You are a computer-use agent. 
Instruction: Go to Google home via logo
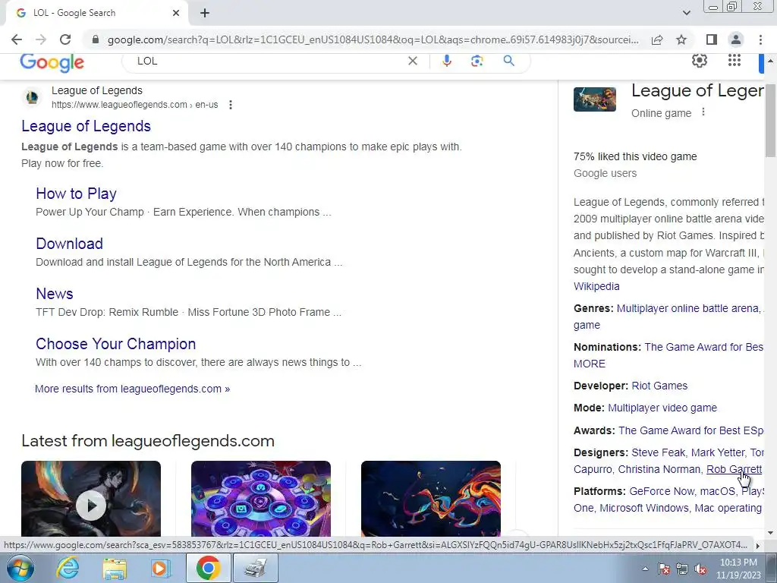coord(52,62)
